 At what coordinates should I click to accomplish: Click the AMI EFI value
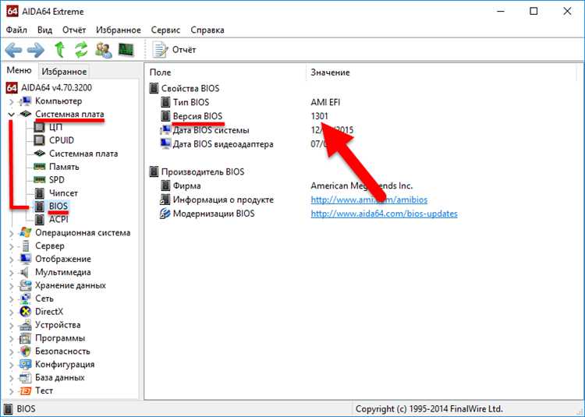[x=325, y=102]
